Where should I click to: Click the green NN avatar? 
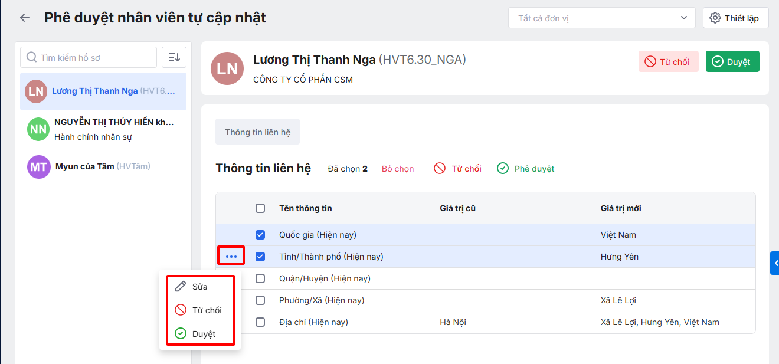(x=38, y=129)
